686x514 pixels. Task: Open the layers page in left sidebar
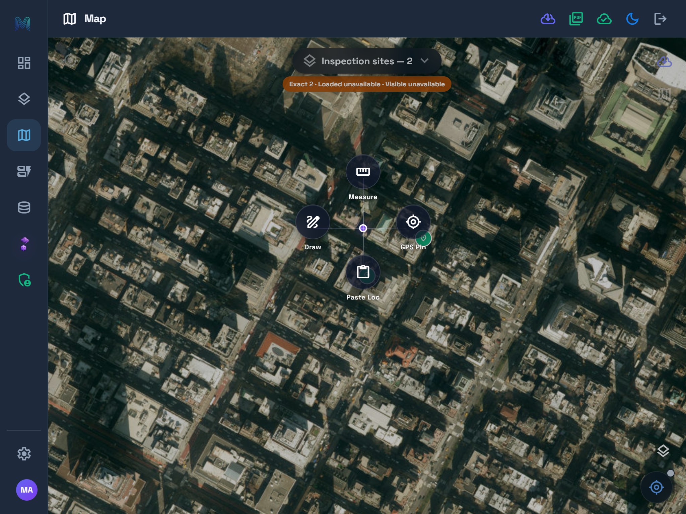pyautogui.click(x=24, y=99)
